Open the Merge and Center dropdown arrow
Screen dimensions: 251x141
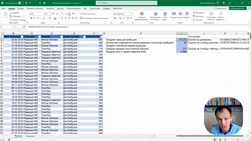tap(110, 18)
